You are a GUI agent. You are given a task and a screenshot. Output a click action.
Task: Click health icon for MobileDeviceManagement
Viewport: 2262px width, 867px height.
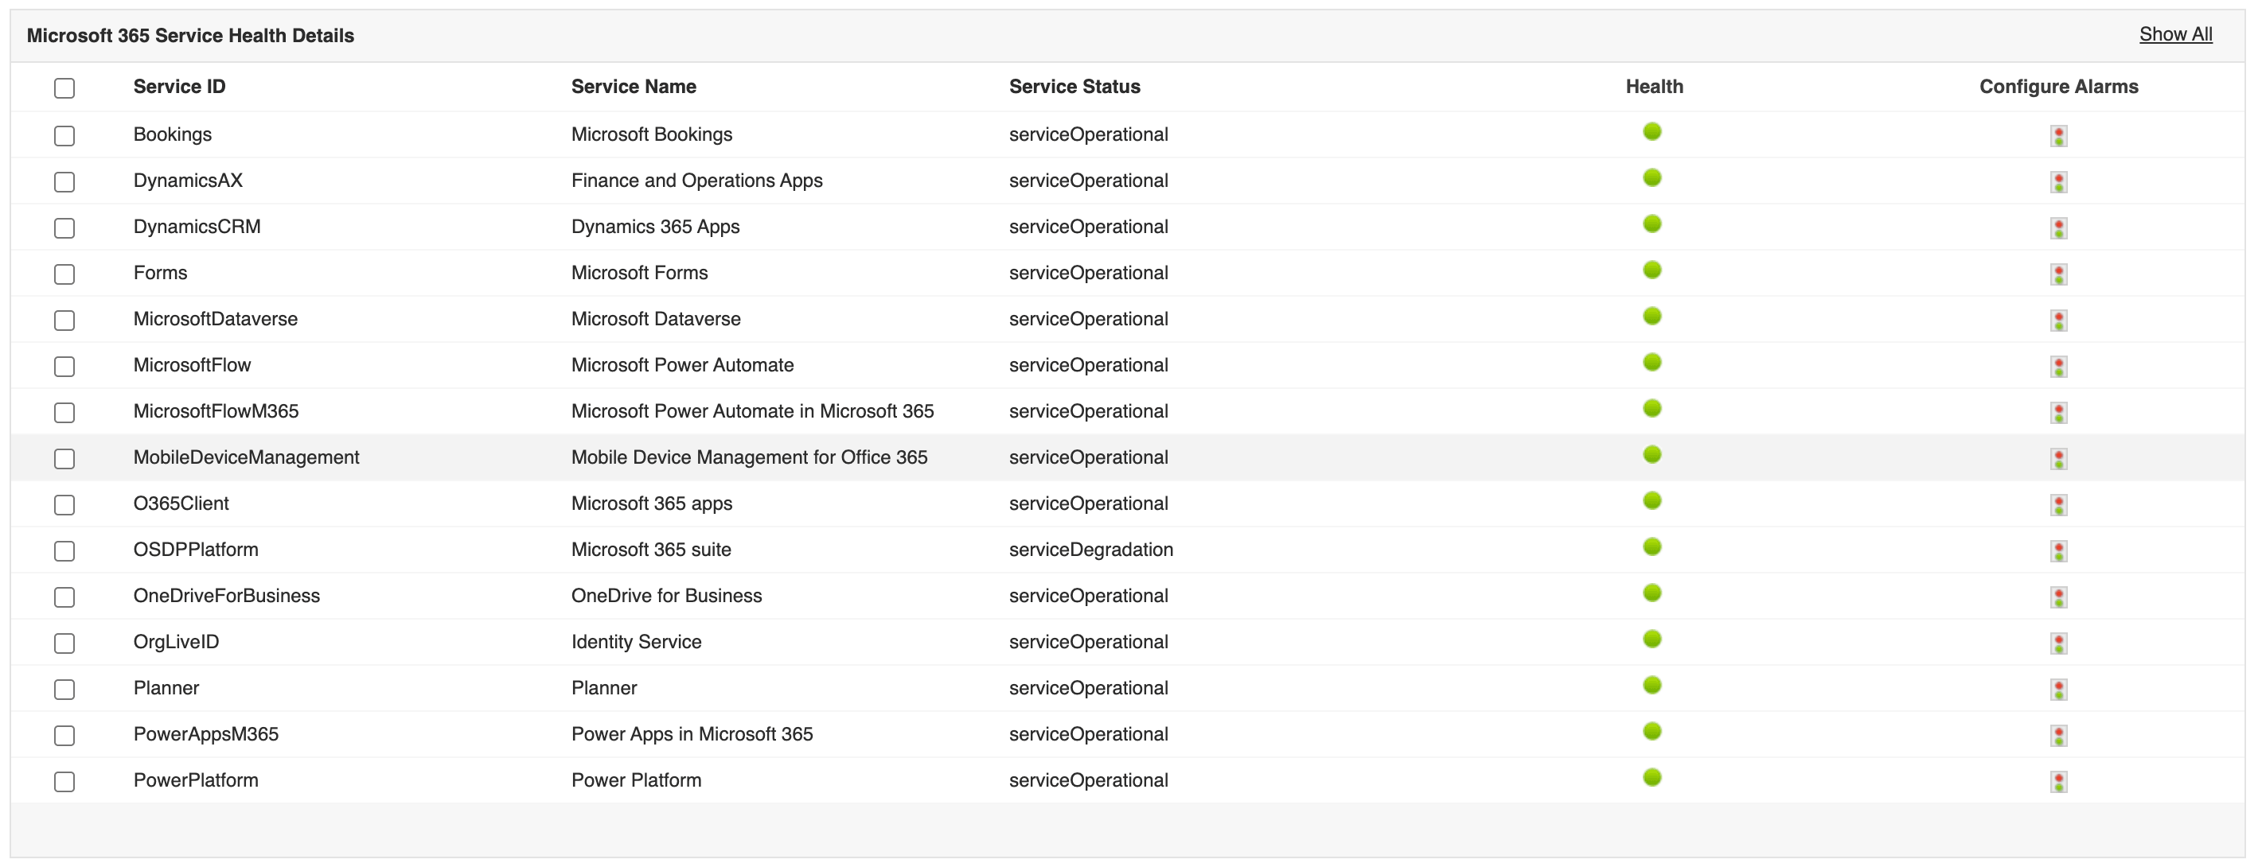coord(1652,454)
